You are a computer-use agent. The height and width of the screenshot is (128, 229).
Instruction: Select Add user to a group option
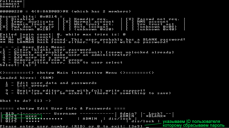click(35, 57)
